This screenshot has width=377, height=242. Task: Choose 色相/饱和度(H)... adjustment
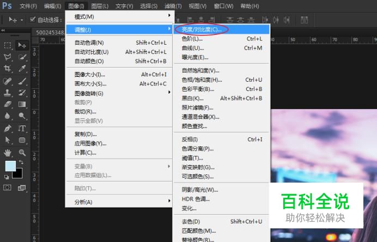[x=222, y=80]
